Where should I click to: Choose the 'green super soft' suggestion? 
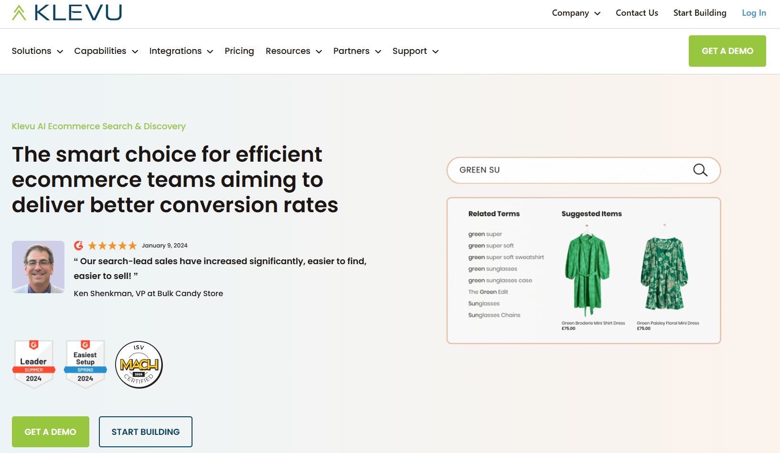pyautogui.click(x=491, y=246)
